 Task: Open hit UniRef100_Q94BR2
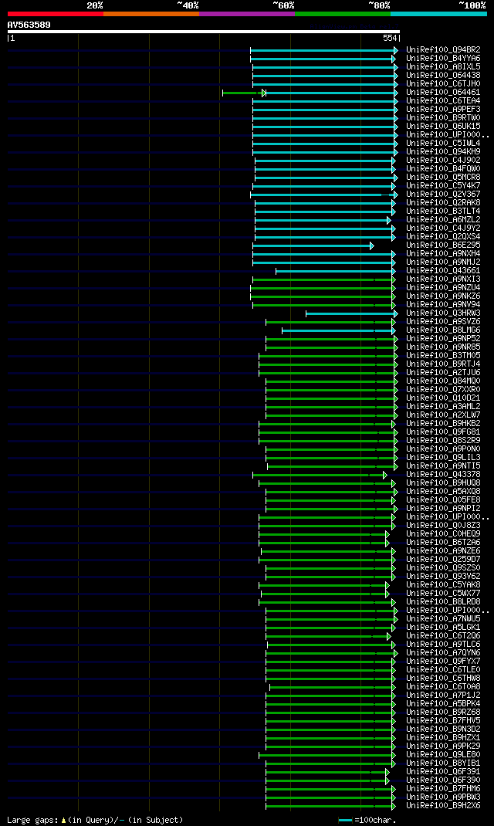tap(443, 50)
